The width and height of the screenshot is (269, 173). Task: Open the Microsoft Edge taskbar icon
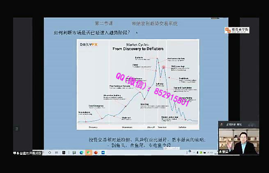coord(82,153)
